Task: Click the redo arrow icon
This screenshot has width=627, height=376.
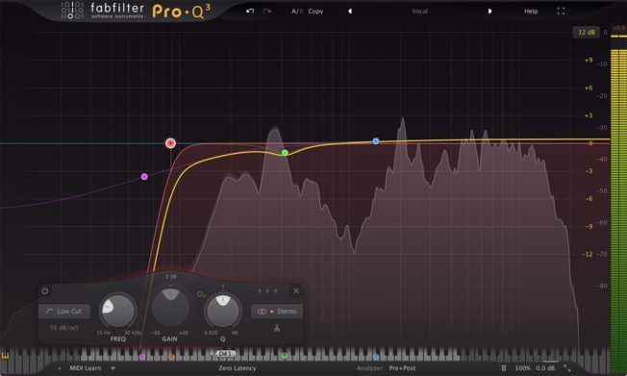Action: coord(267,12)
